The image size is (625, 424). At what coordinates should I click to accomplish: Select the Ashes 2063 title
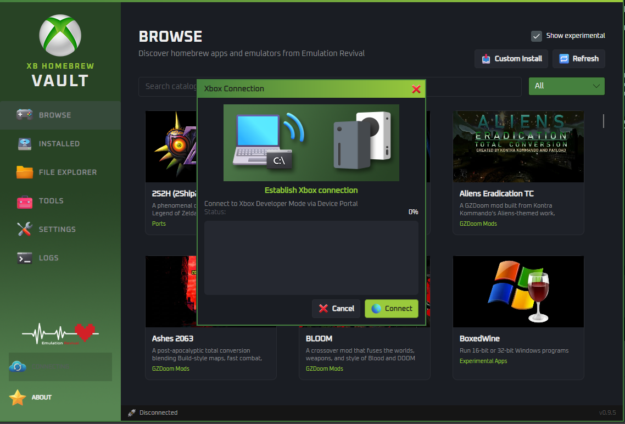(172, 339)
